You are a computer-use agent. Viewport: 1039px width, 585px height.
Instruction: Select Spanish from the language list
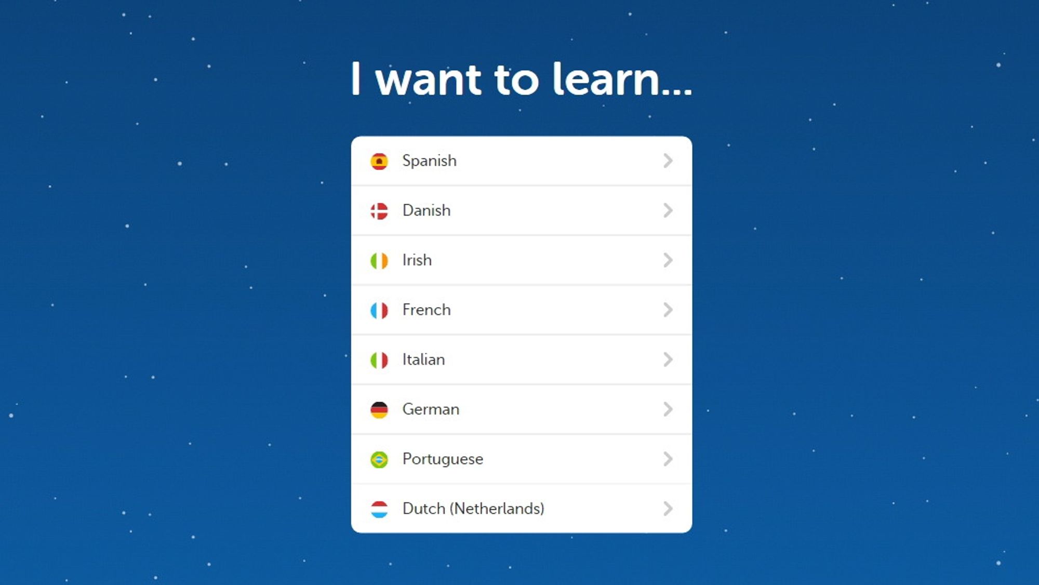point(520,161)
